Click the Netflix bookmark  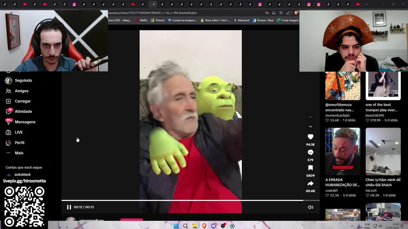pyautogui.click(x=142, y=20)
